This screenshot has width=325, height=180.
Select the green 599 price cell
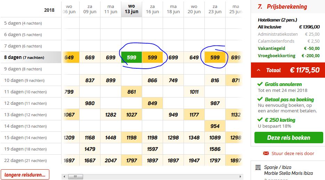132,57
